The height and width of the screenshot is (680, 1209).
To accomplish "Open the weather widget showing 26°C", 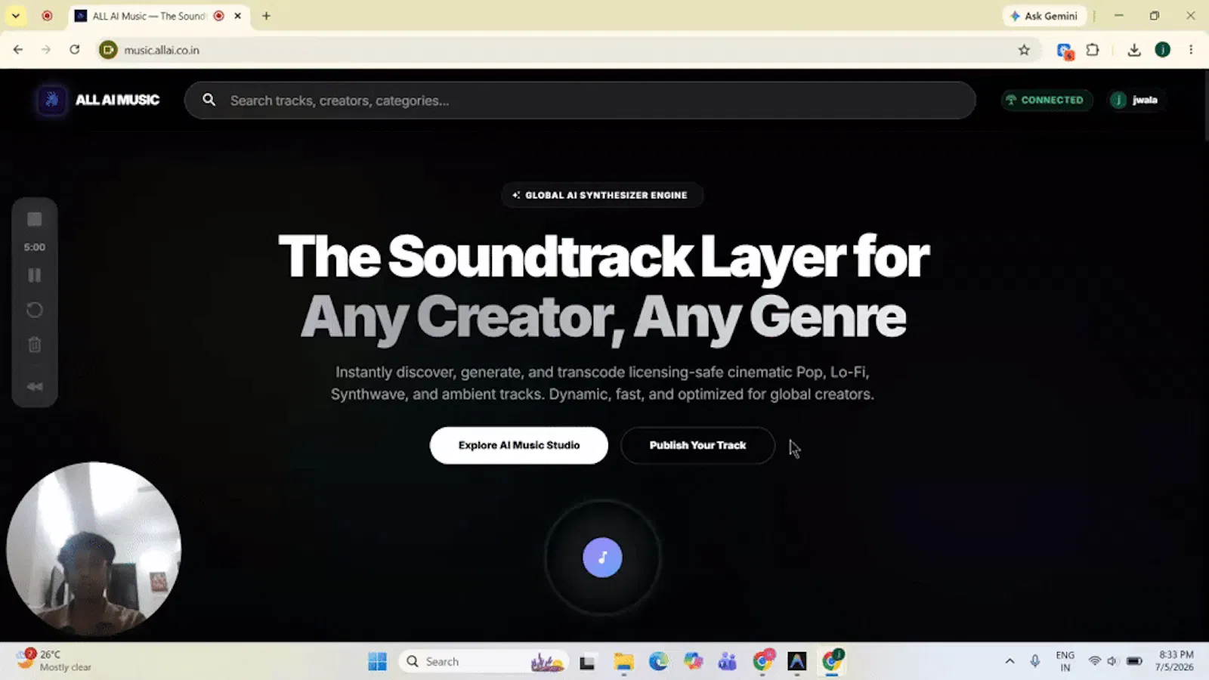I will click(x=54, y=660).
